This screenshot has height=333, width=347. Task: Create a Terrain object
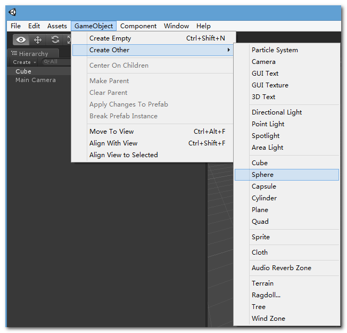coord(287,283)
